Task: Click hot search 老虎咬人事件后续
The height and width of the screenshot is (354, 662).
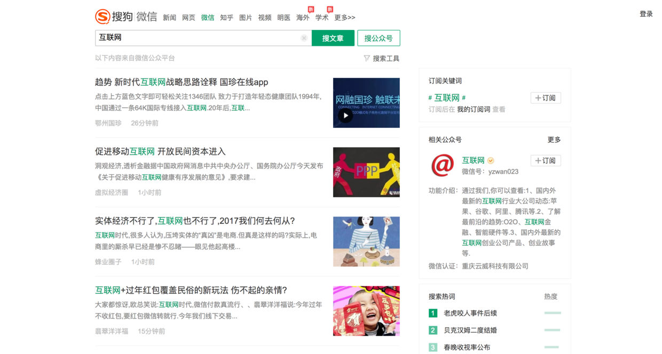Action: point(470,313)
